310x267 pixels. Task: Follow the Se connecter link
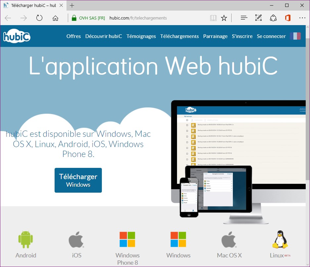click(x=271, y=36)
